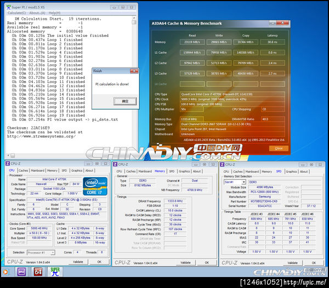Viewport: 329px width, 288px height.
Task: Select Caches tab in right CPU-Z window
Action: point(238,172)
